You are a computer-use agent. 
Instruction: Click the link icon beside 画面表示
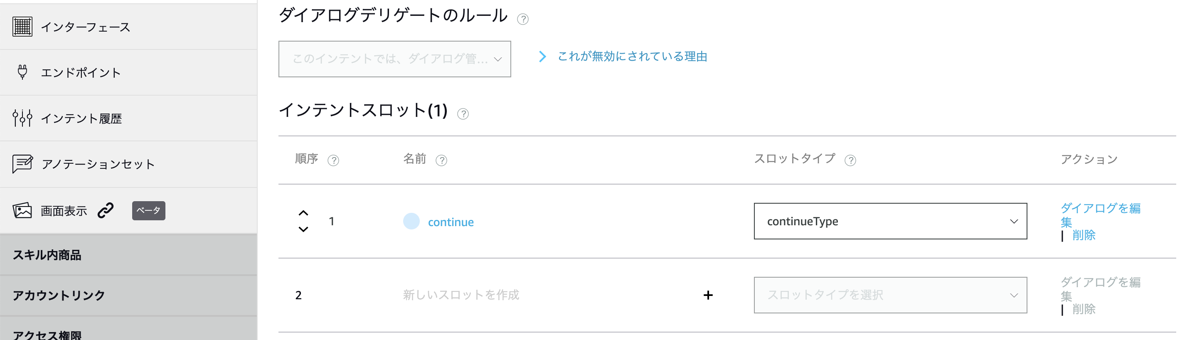click(106, 210)
